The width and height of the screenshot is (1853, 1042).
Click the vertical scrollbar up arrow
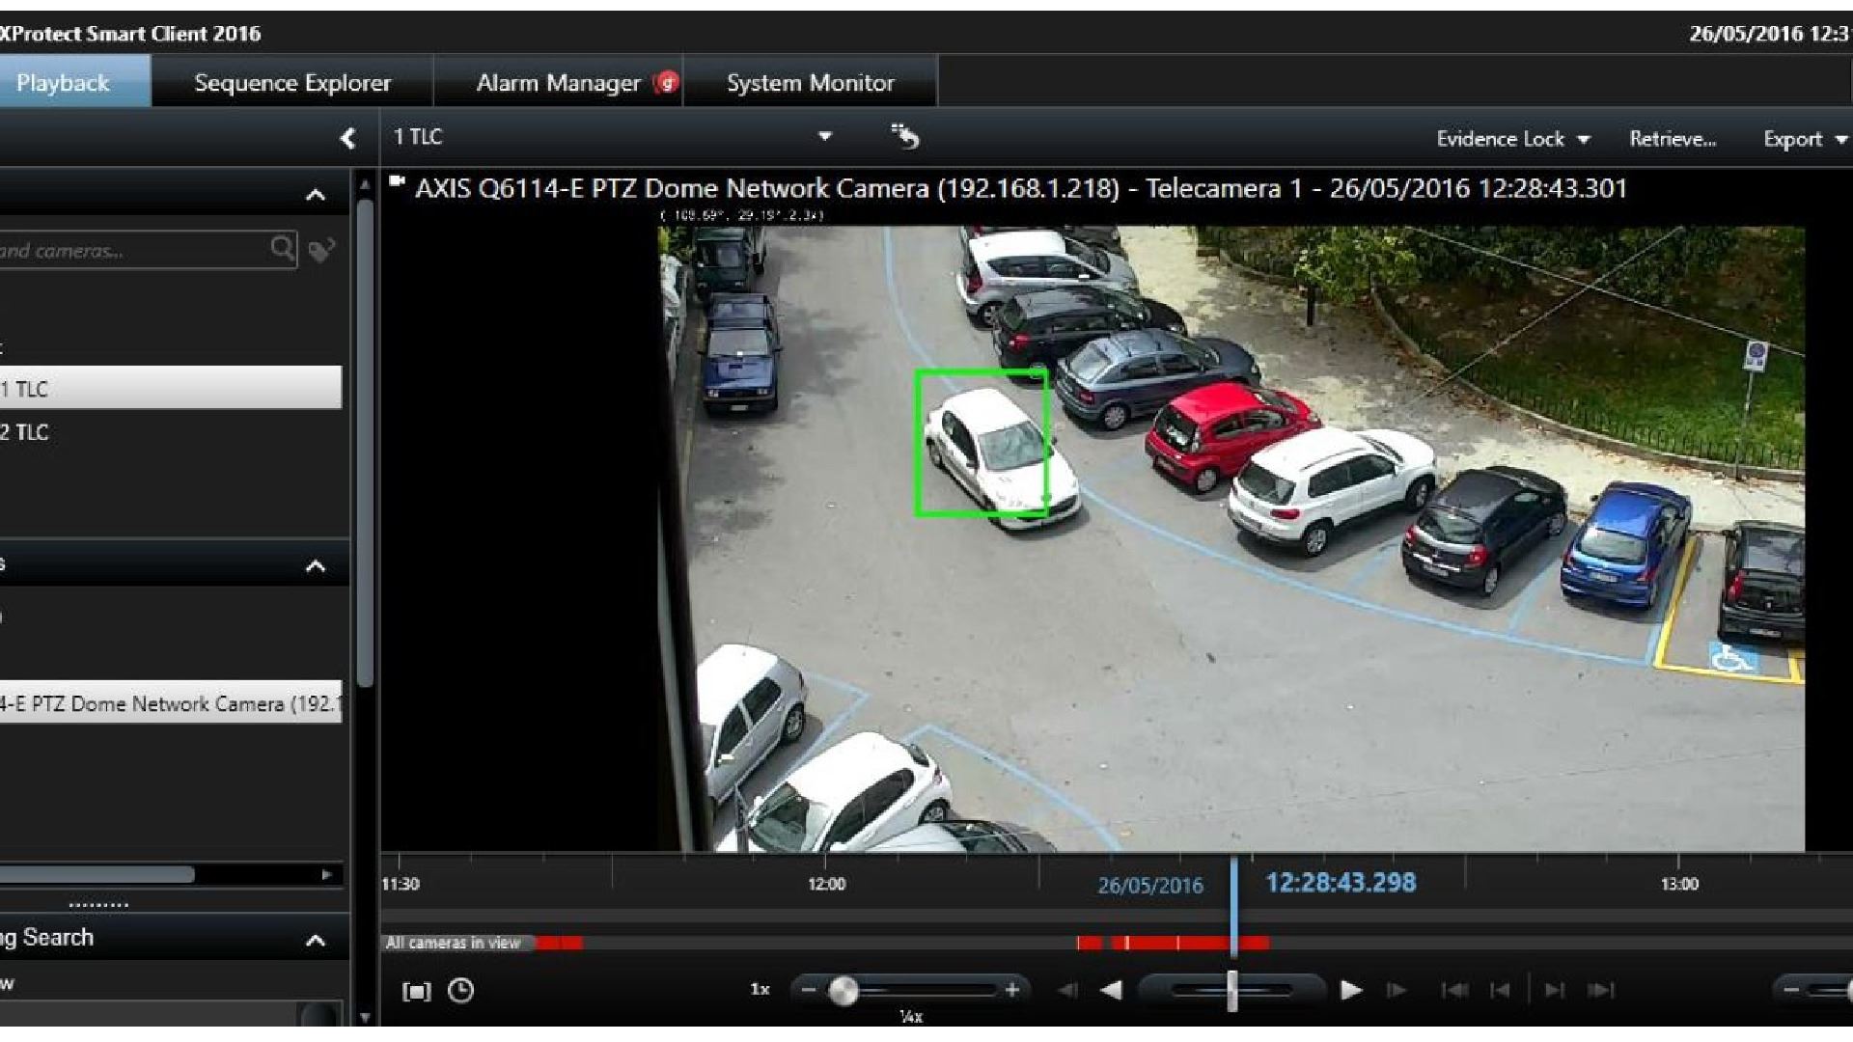(x=365, y=184)
